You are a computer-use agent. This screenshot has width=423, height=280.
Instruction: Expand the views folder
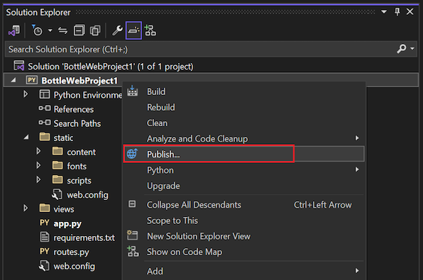(x=26, y=208)
